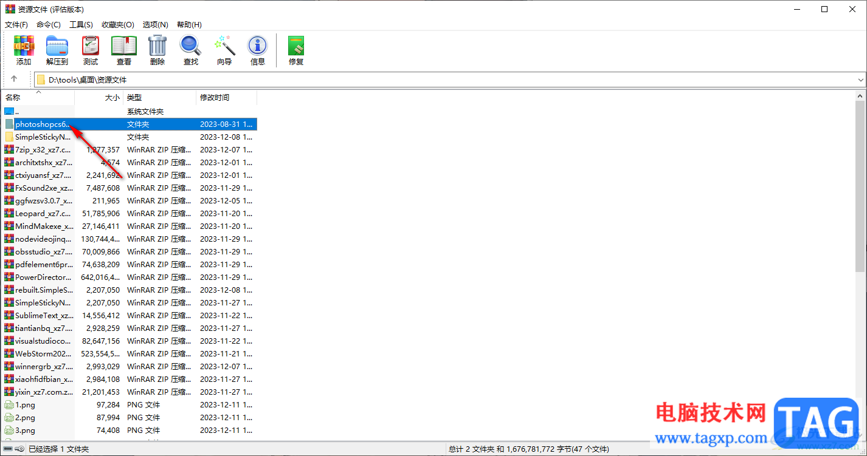Click the 7zip_x32_xz7 archive icon

click(9, 149)
